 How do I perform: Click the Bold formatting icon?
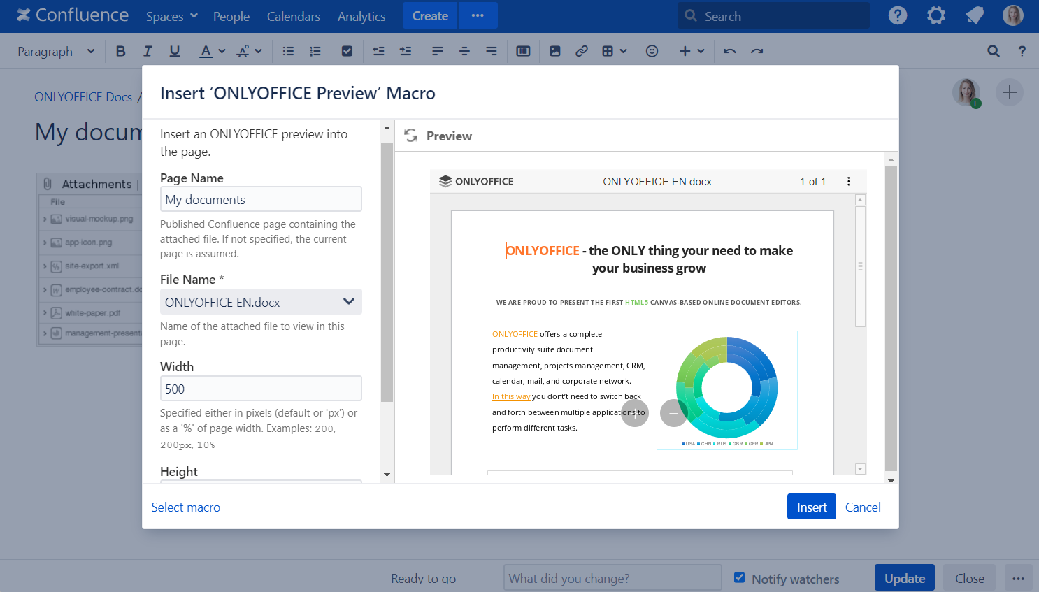120,51
